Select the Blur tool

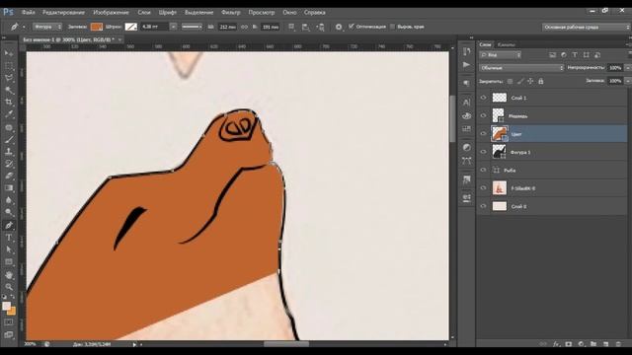pos(9,200)
